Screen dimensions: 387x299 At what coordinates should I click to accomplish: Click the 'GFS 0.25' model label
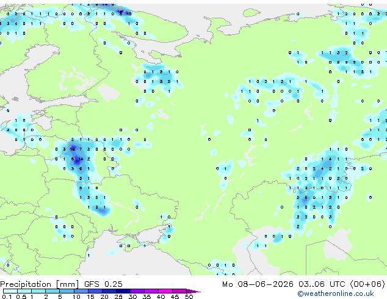(x=103, y=284)
